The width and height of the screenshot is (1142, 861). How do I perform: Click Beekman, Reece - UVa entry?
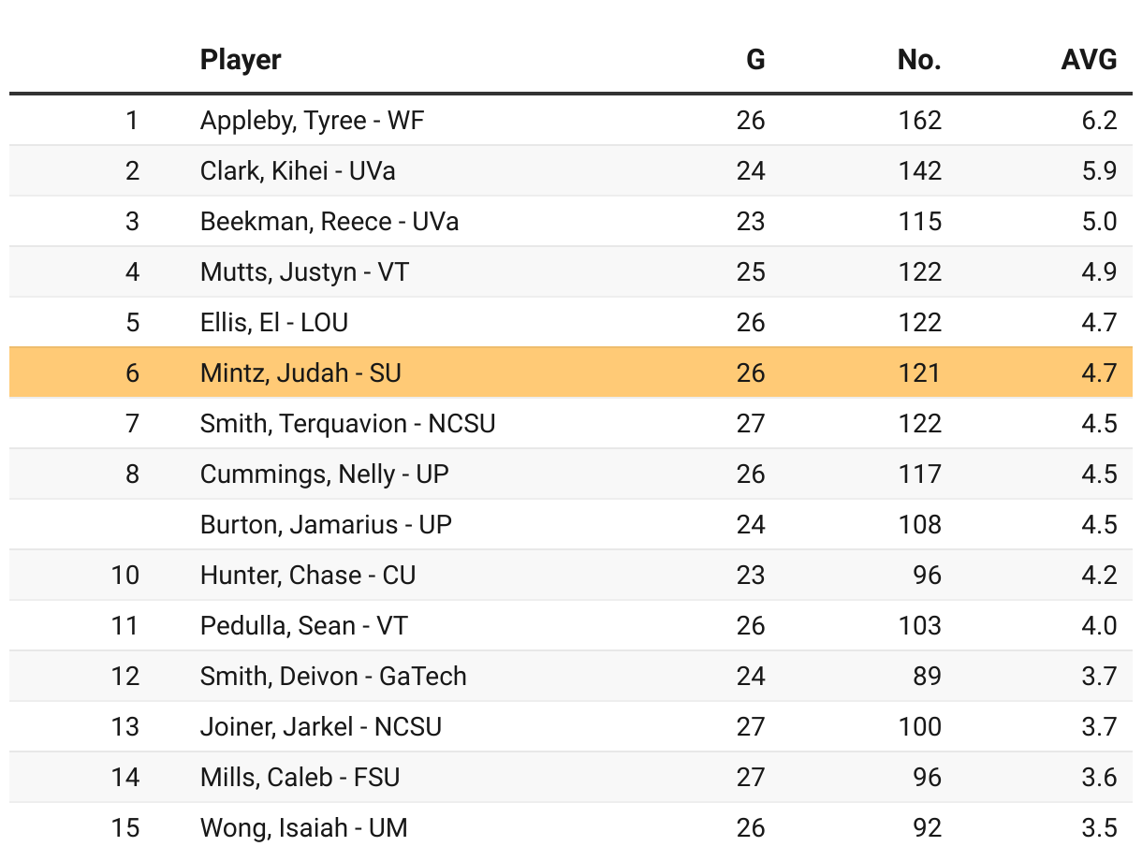pyautogui.click(x=329, y=222)
